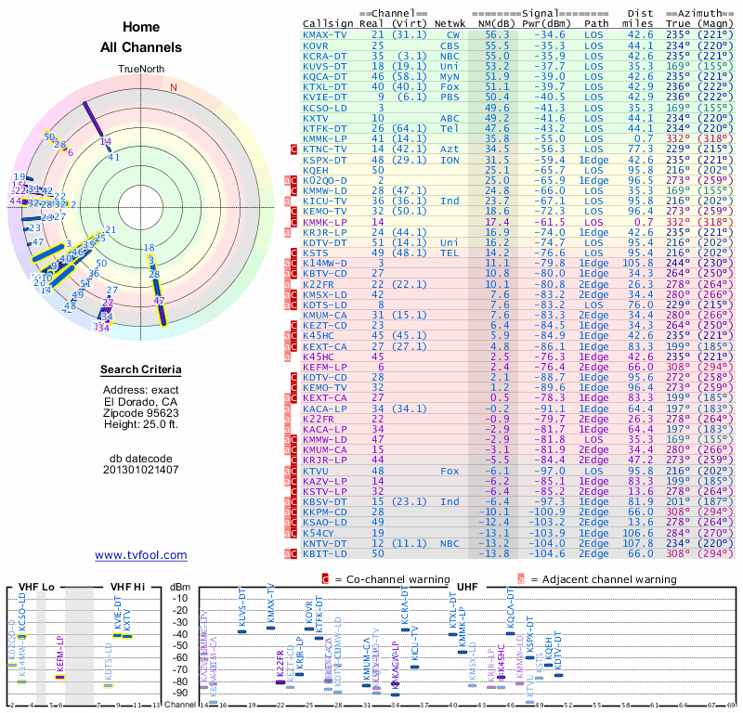Click the adjacent-channel marker on KICU-TV row
743x713 pixels.
click(x=287, y=201)
